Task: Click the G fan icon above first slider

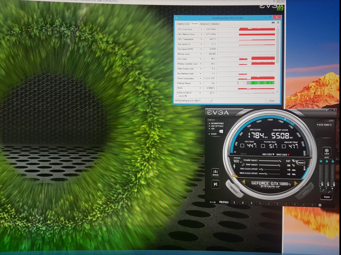Action: coord(321,161)
